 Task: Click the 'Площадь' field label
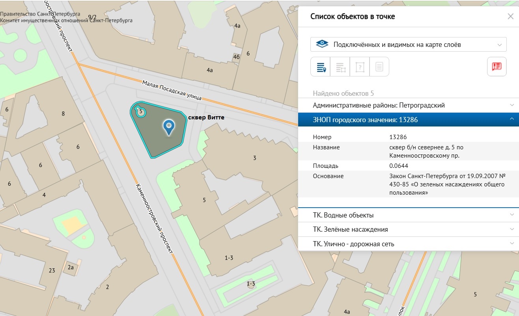point(325,166)
